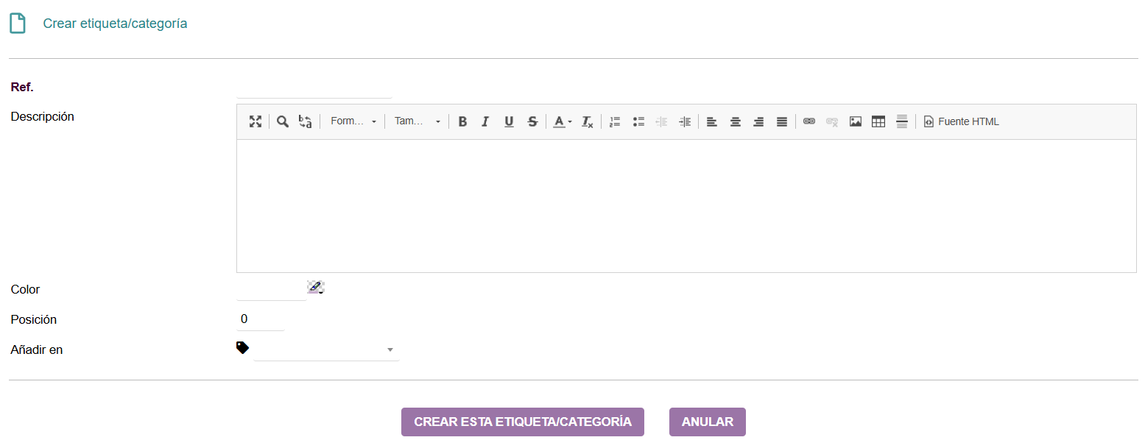Switch to Fuente HTML source view
This screenshot has height=440, width=1145.
(x=962, y=121)
